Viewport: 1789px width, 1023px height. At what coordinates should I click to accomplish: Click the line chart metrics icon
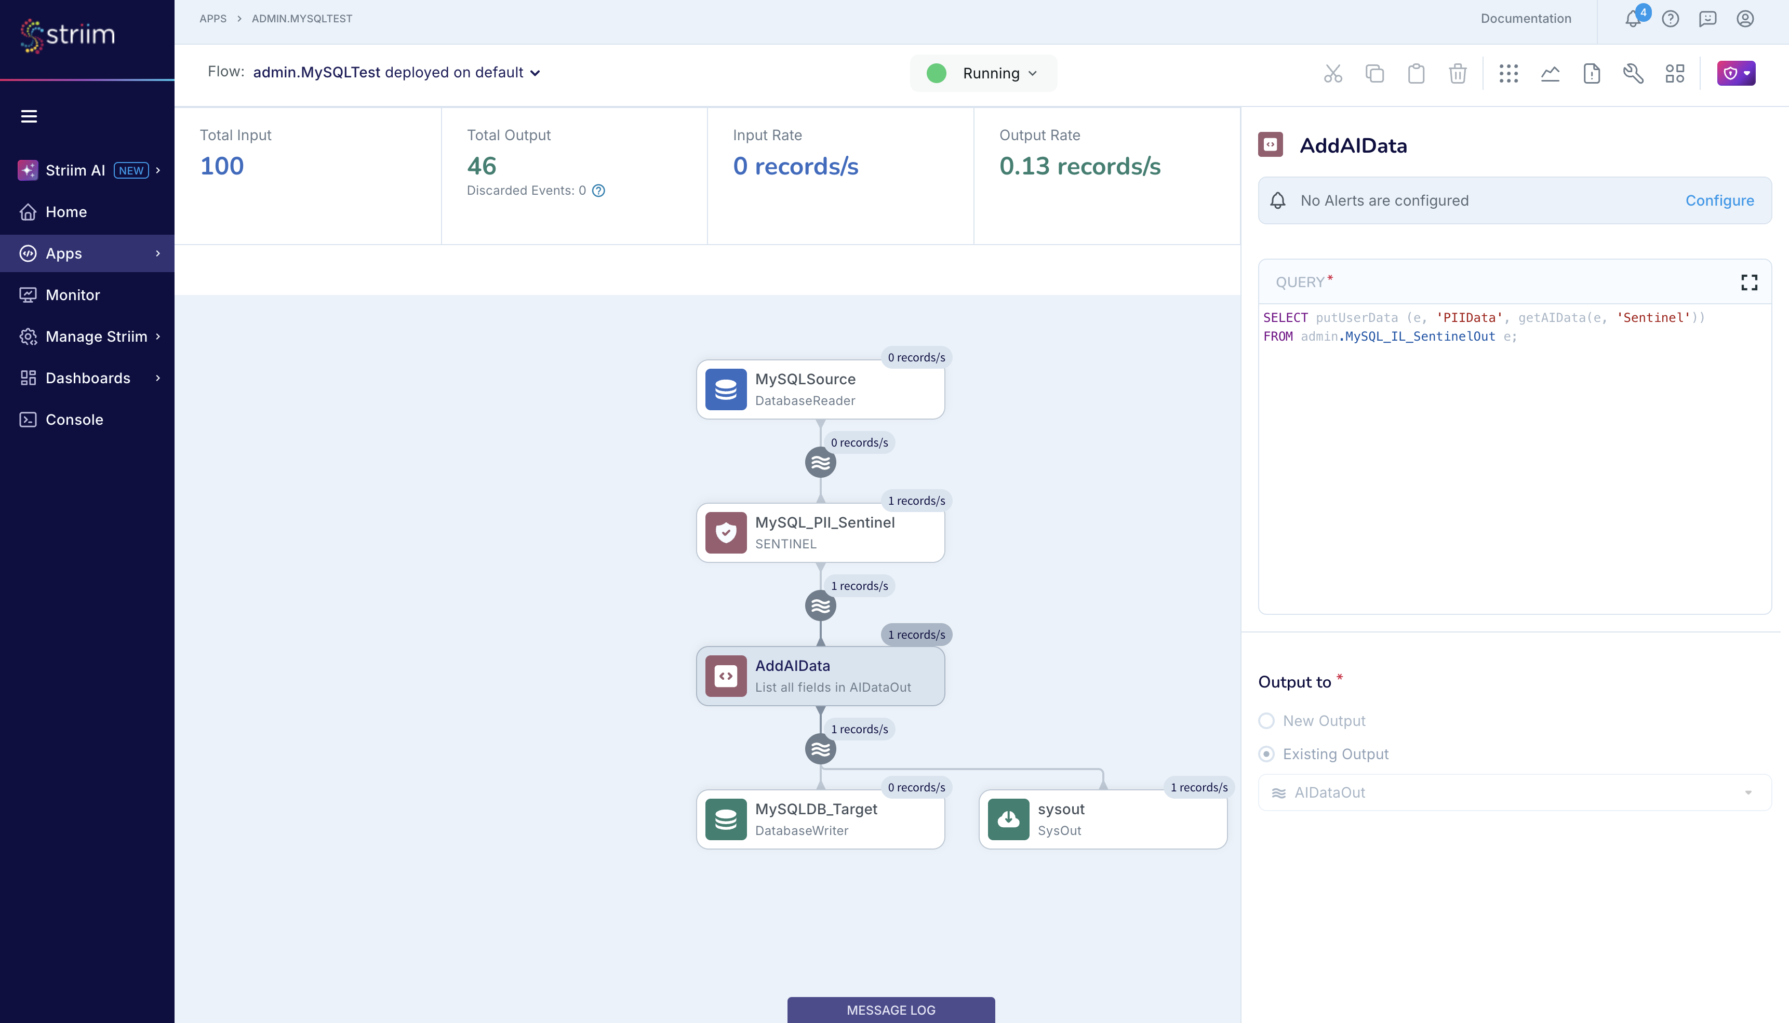(x=1550, y=73)
